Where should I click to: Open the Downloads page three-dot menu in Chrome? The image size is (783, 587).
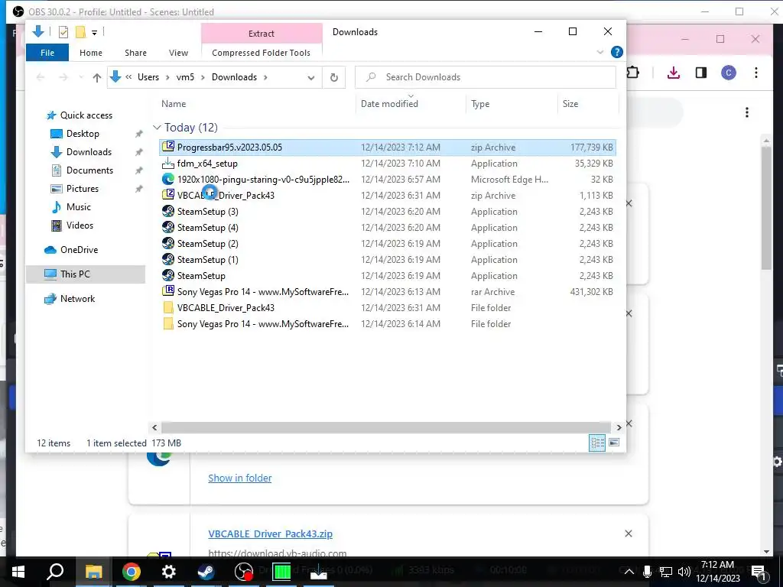(x=747, y=113)
